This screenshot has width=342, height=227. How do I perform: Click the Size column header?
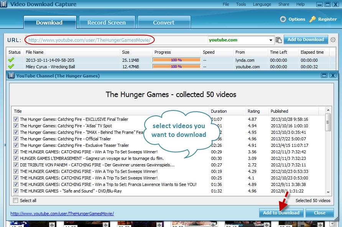pos(136,52)
